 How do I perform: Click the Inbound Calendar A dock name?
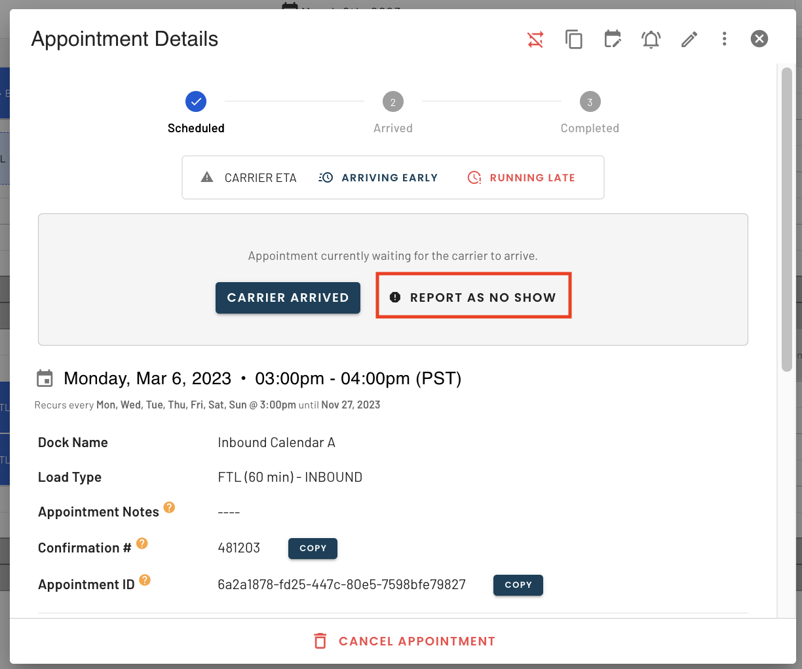(x=277, y=443)
